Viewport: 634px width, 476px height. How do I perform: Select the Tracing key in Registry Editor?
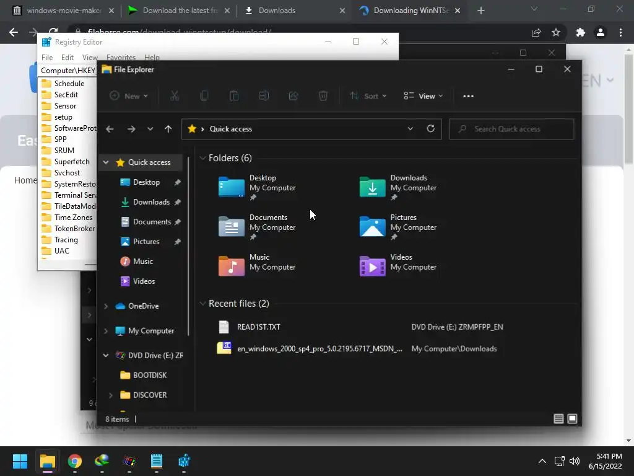(66, 240)
